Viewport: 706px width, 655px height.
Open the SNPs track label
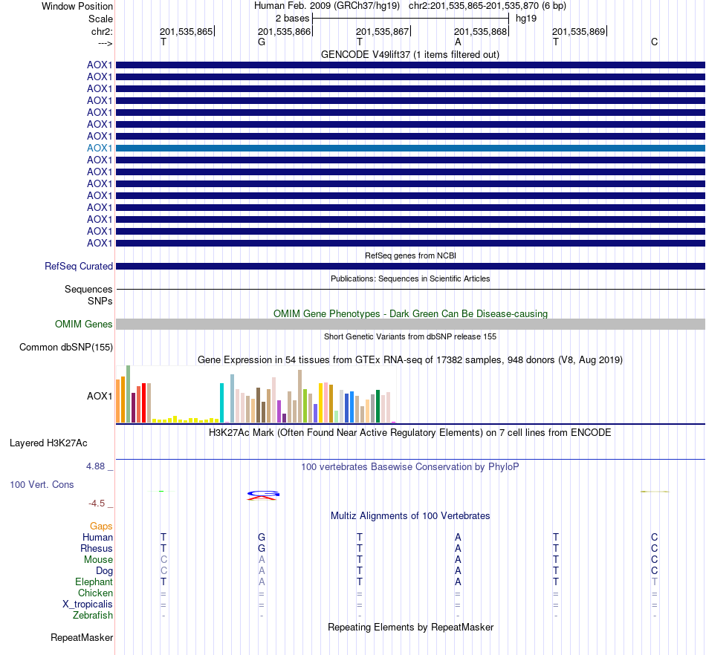pos(100,301)
